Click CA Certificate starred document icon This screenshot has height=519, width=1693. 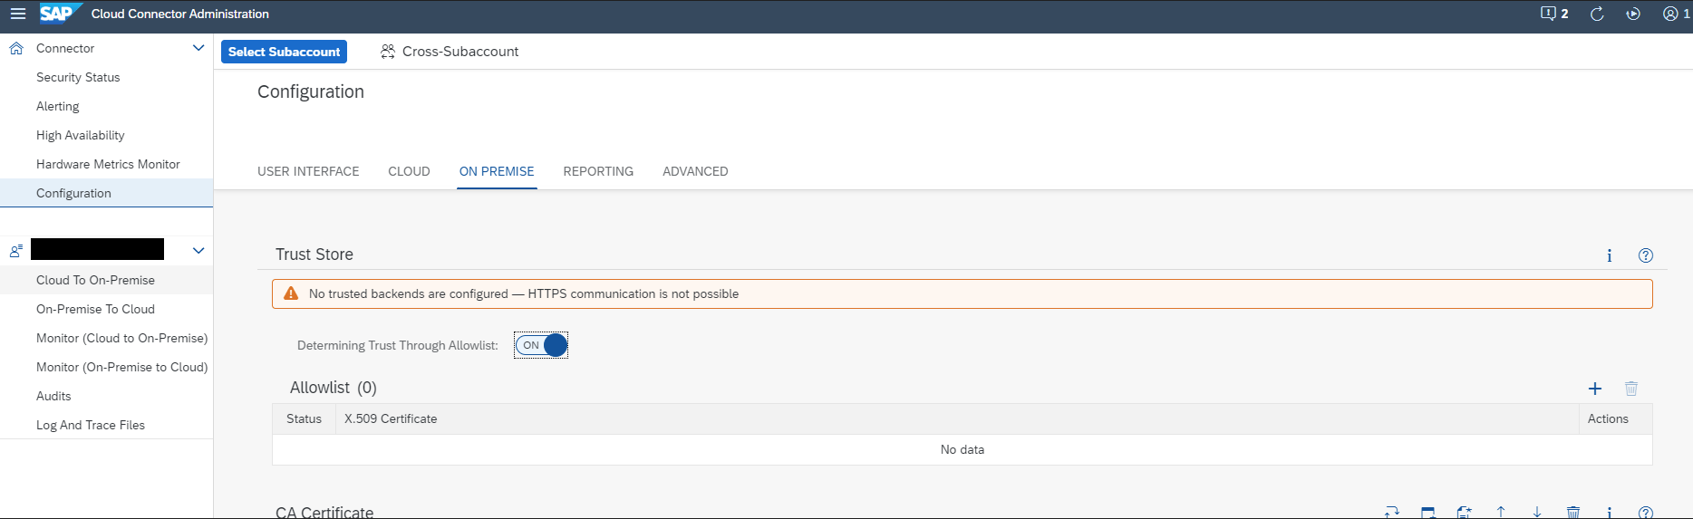click(x=1465, y=513)
